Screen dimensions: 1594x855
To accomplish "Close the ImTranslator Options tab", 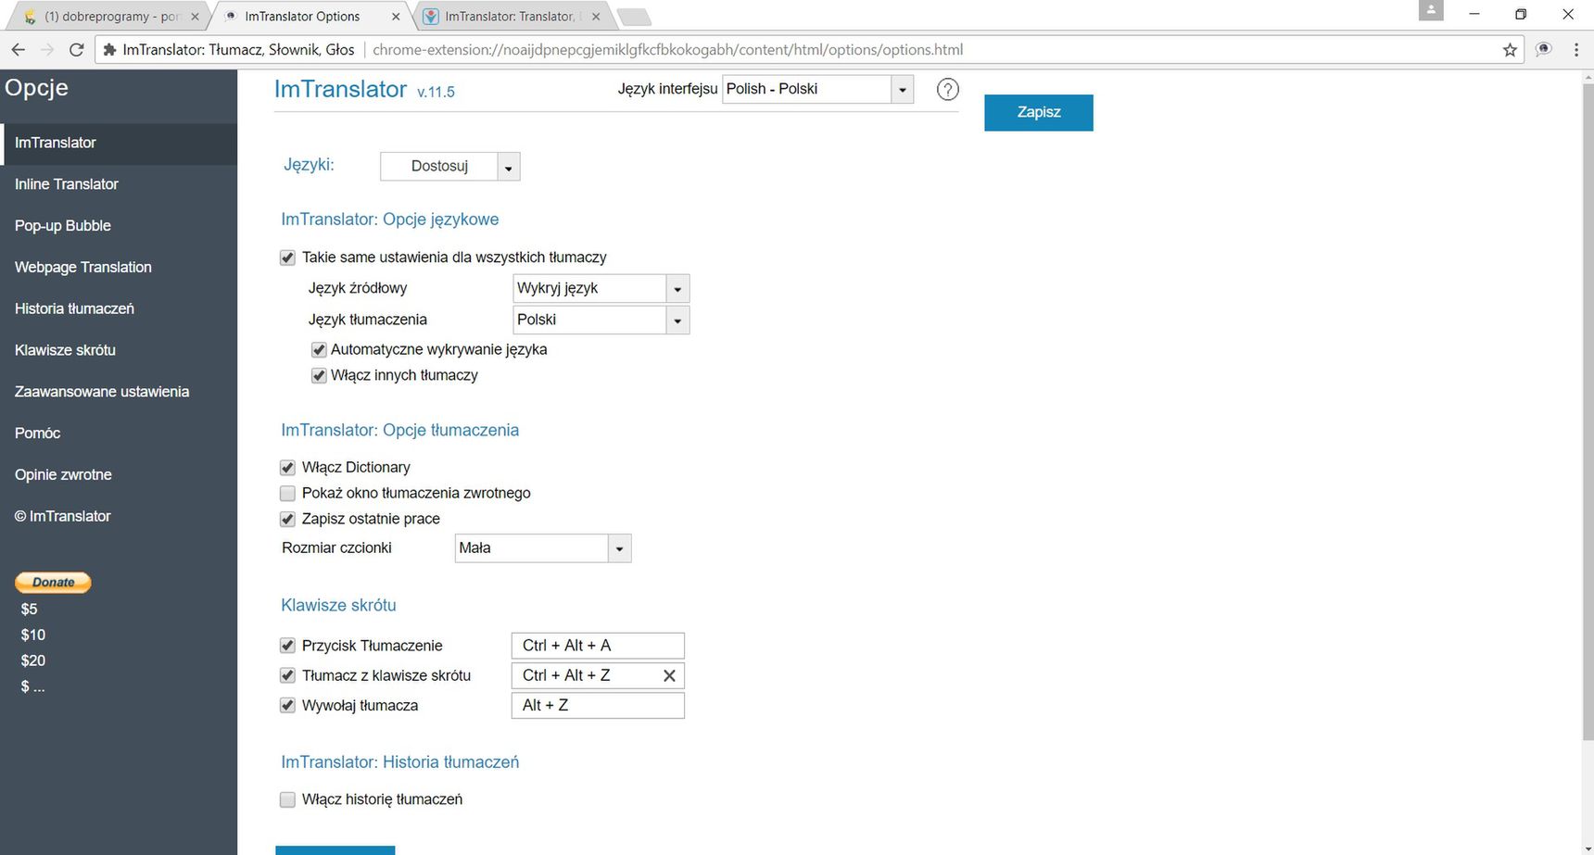I will (396, 17).
